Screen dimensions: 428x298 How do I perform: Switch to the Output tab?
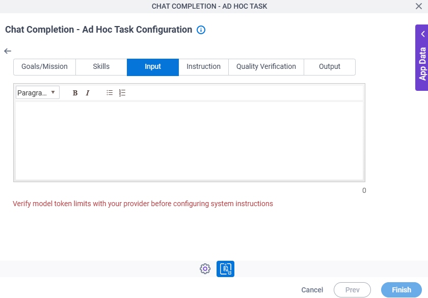pos(330,67)
